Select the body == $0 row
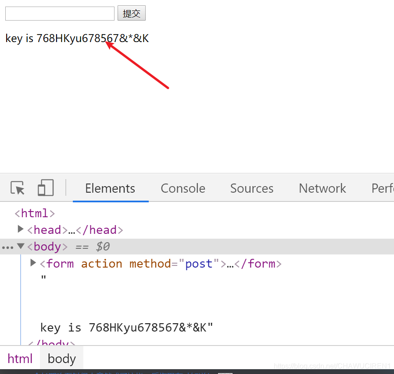 197,247
